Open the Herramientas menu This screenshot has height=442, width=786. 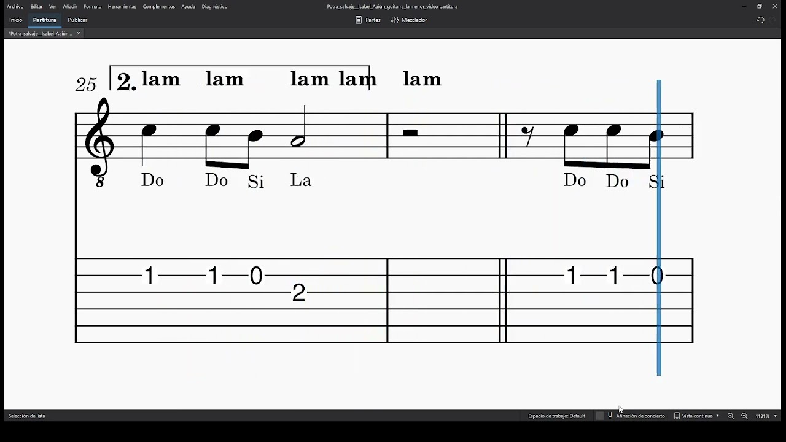(x=122, y=6)
